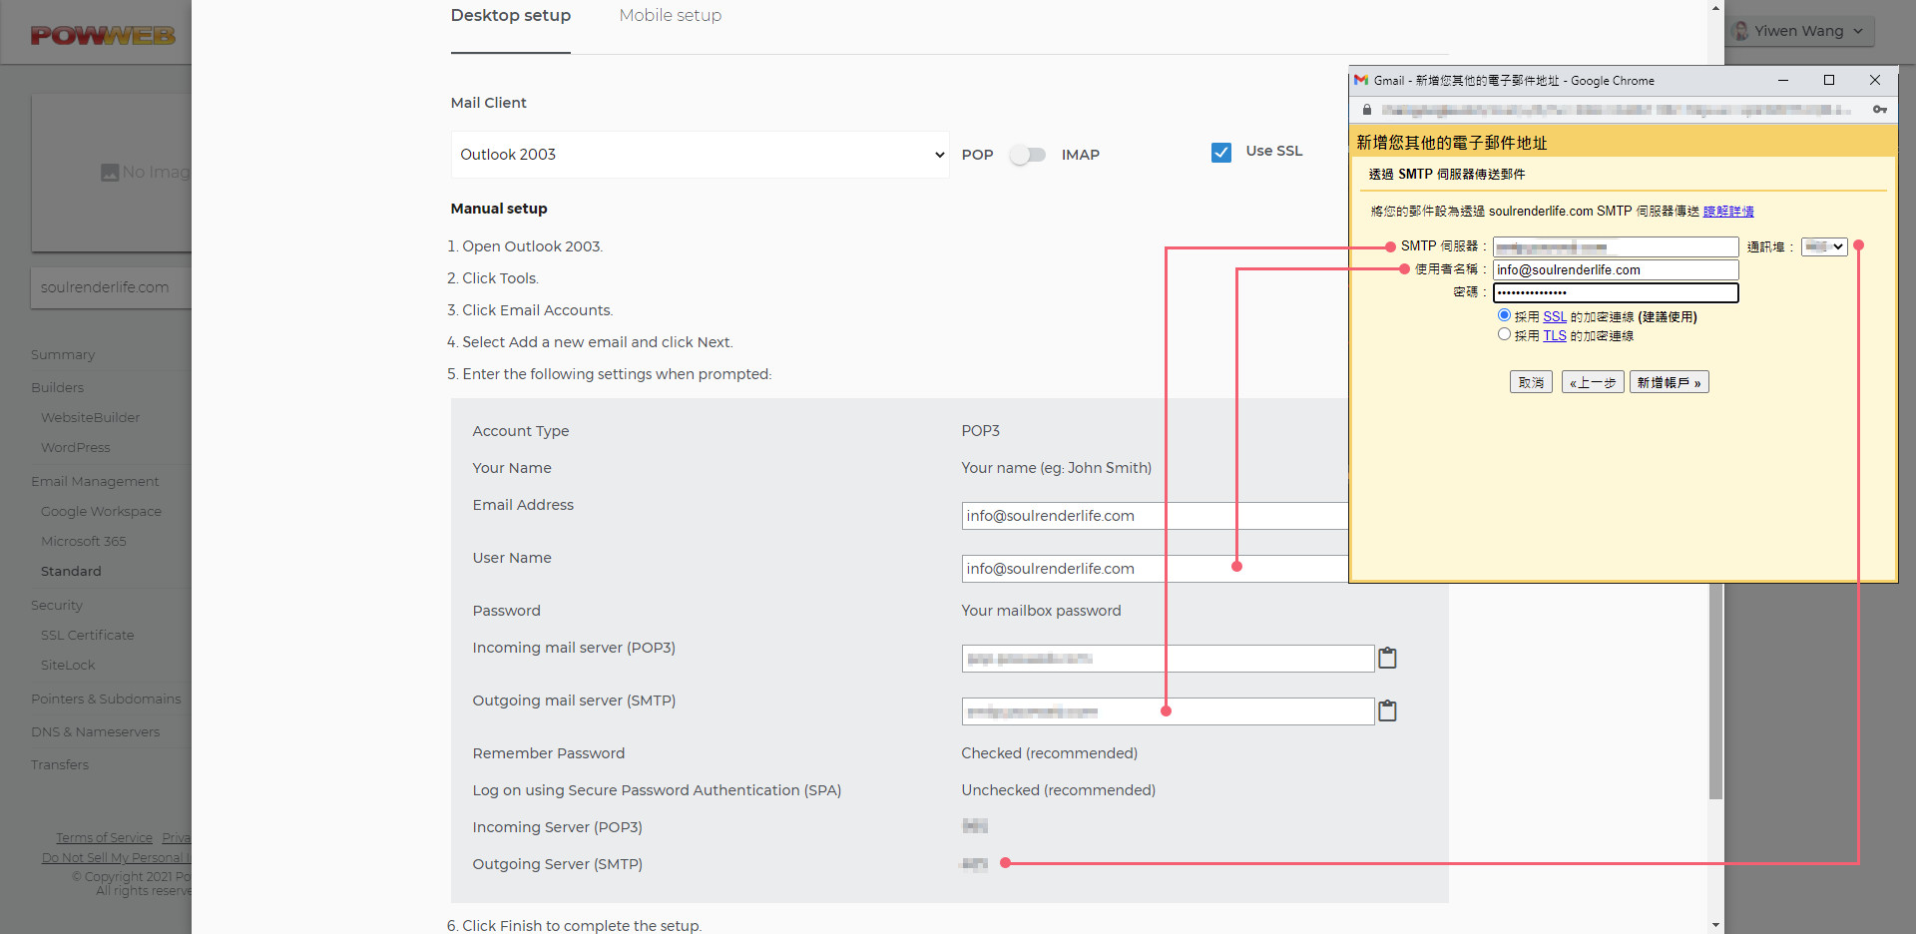Click the lock icon in Gmail address bar
This screenshot has width=1916, height=934.
tap(1367, 110)
